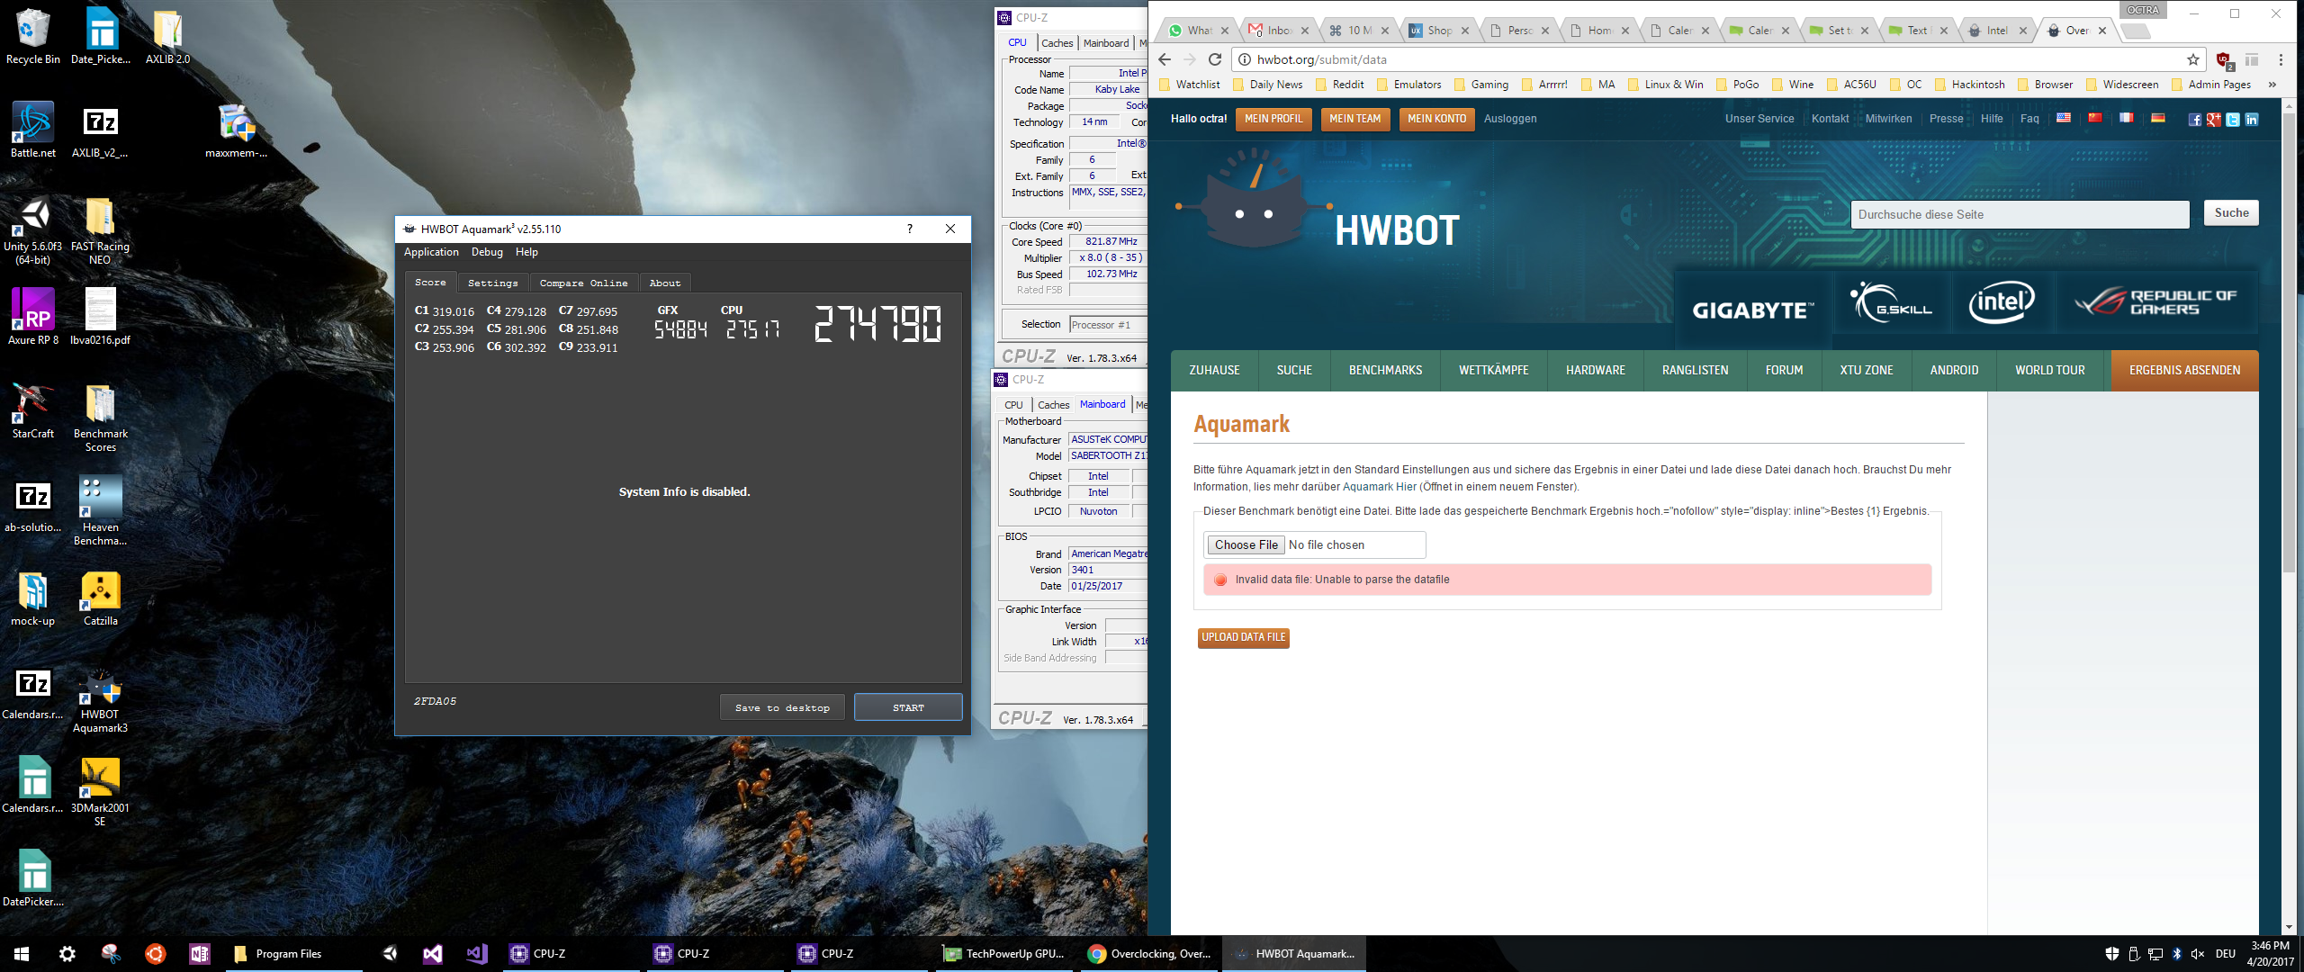Open the Recycle Bin desktop icon
This screenshot has width=2304, height=972.
coord(32,36)
